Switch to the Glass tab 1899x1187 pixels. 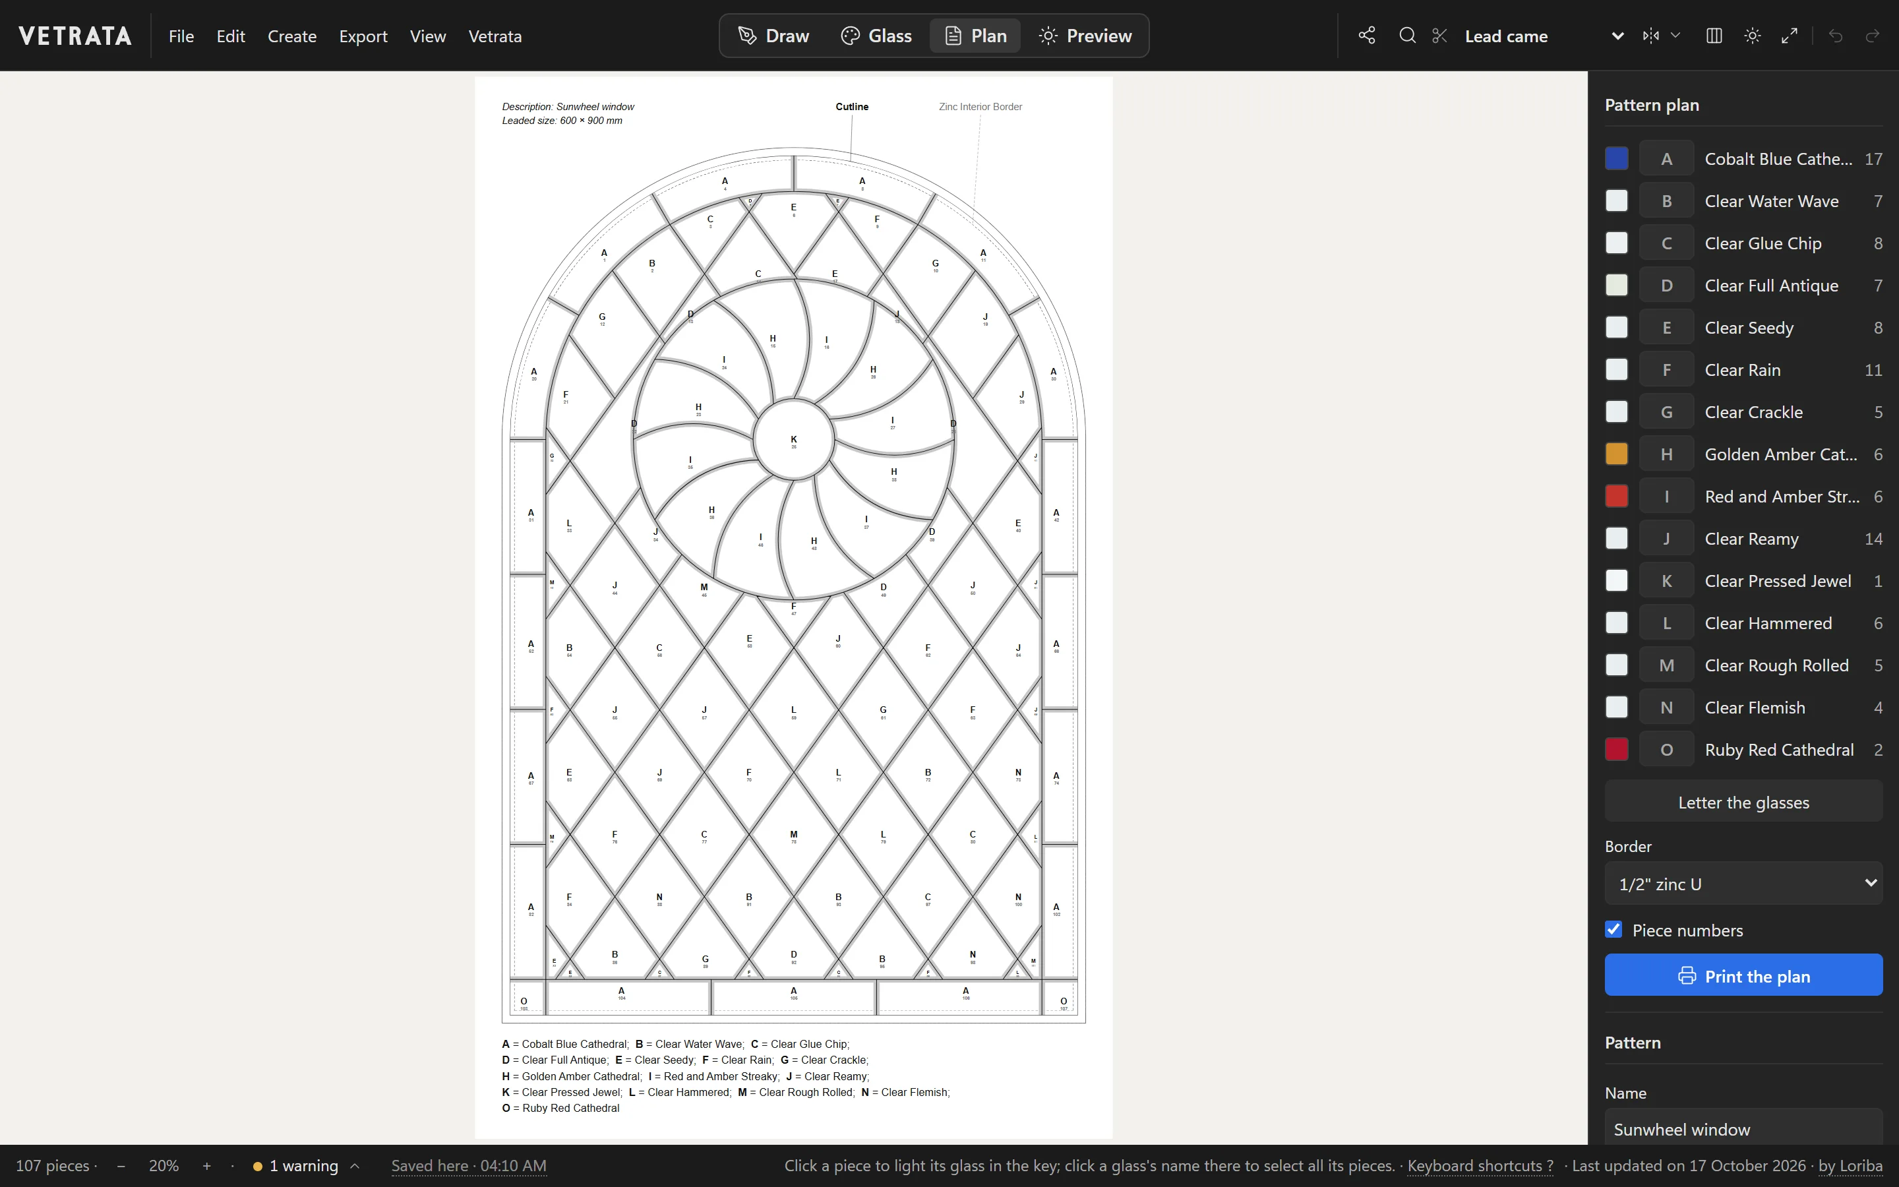876,36
